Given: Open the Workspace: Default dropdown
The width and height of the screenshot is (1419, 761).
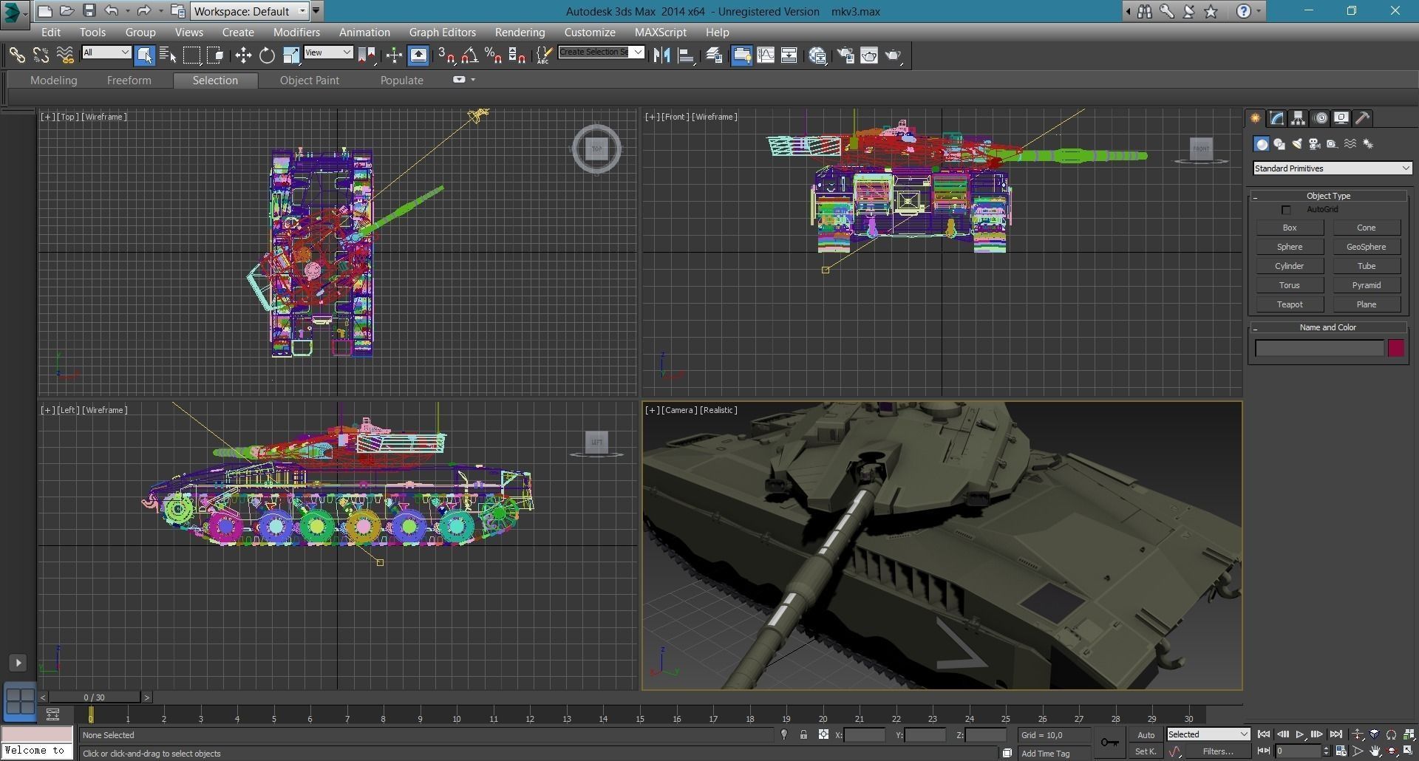Looking at the screenshot, I should [249, 11].
